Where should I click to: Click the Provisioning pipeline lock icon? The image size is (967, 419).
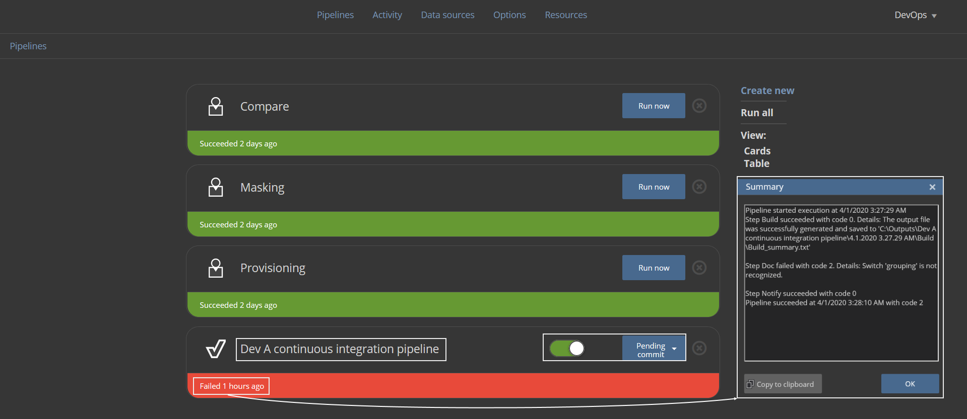tap(216, 268)
